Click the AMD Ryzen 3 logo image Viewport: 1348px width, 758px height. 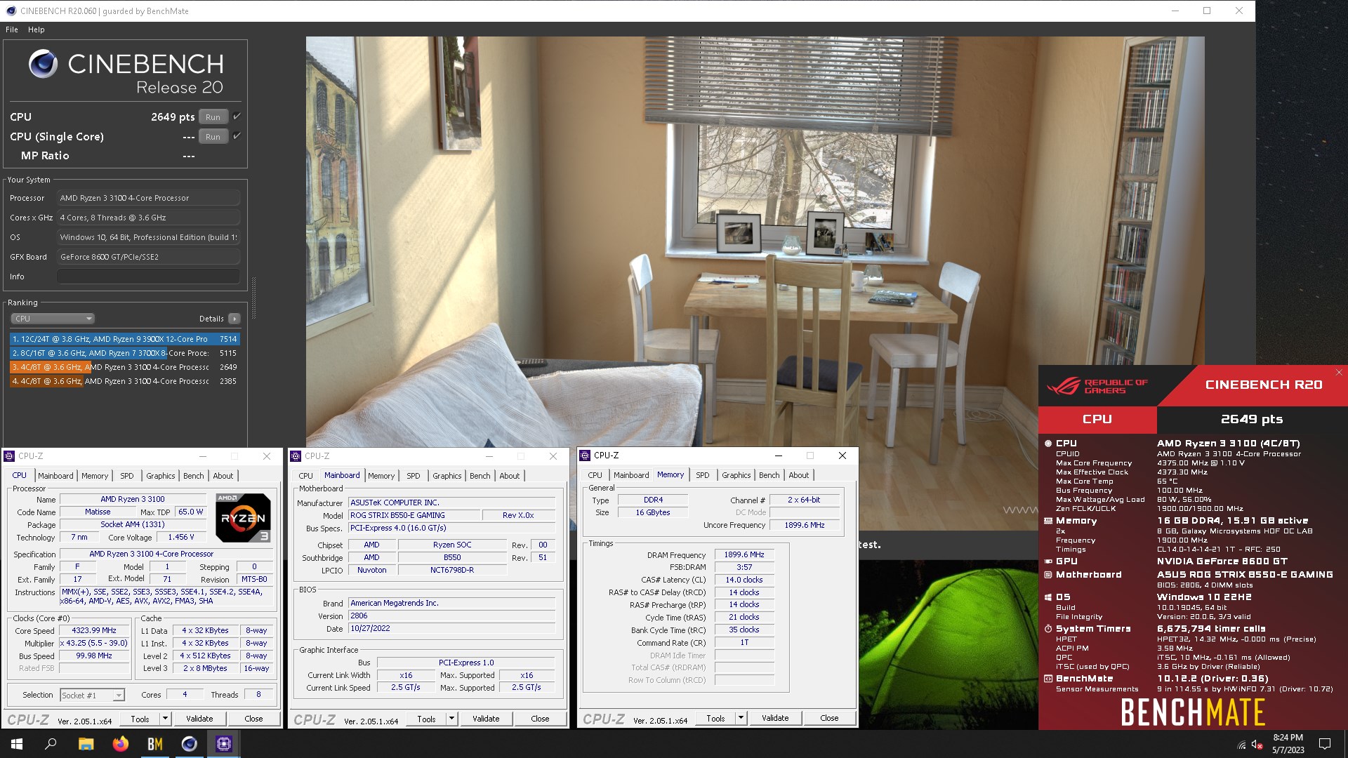tap(243, 518)
